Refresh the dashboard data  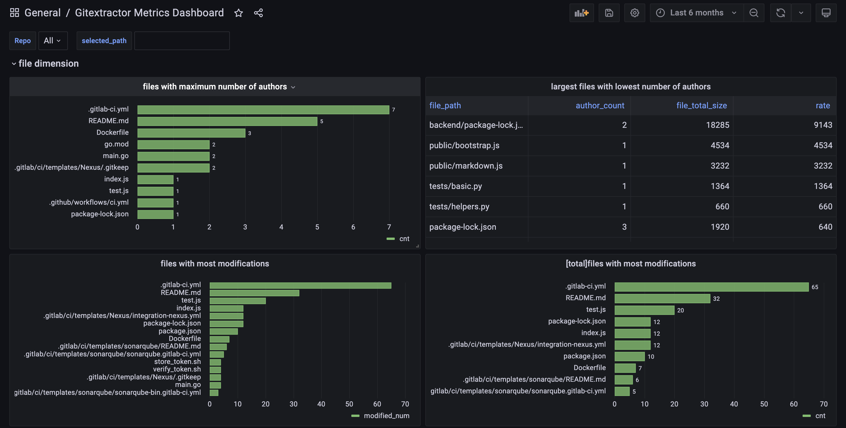click(780, 13)
